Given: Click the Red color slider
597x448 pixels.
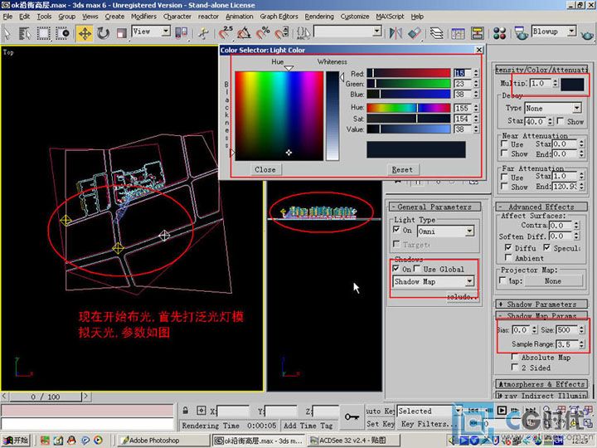Looking at the screenshot, I should coord(409,73).
